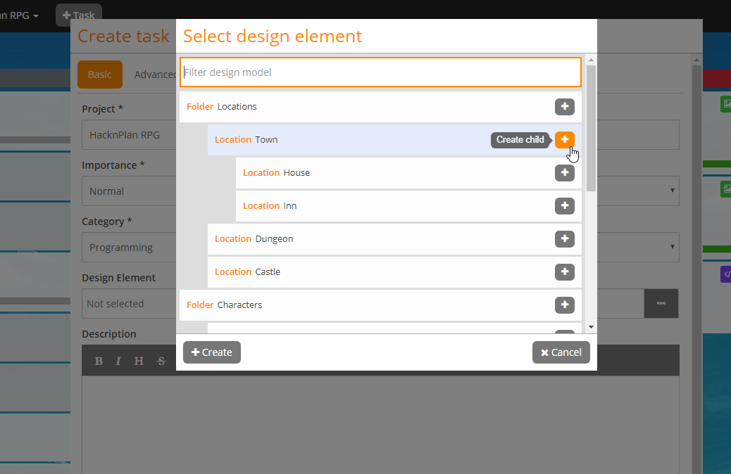The width and height of the screenshot is (731, 474).
Task: Add child to Inn location
Action: coord(564,206)
